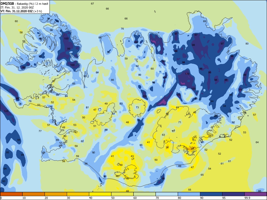Click the title text 'DMI/IGB : Rakastig (%) í 2 m hæð'
The image size is (267, 200).
pyautogui.click(x=24, y=4)
